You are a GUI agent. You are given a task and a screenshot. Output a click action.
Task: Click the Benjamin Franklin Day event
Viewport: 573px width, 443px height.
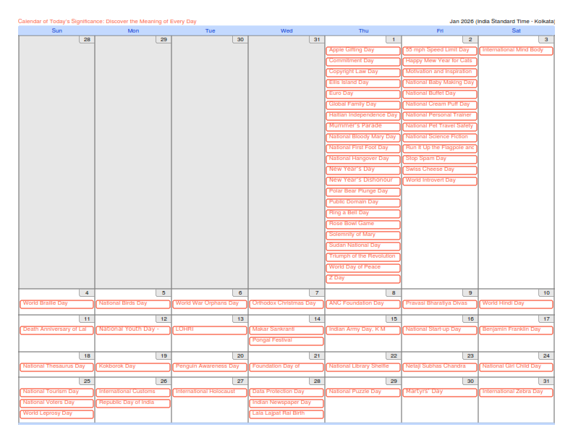tap(516, 330)
